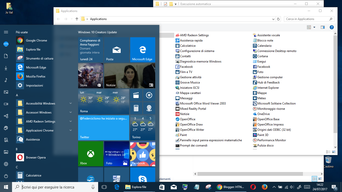Click the search field Cerca in Applications
The width and height of the screenshot is (342, 192).
click(309, 19)
